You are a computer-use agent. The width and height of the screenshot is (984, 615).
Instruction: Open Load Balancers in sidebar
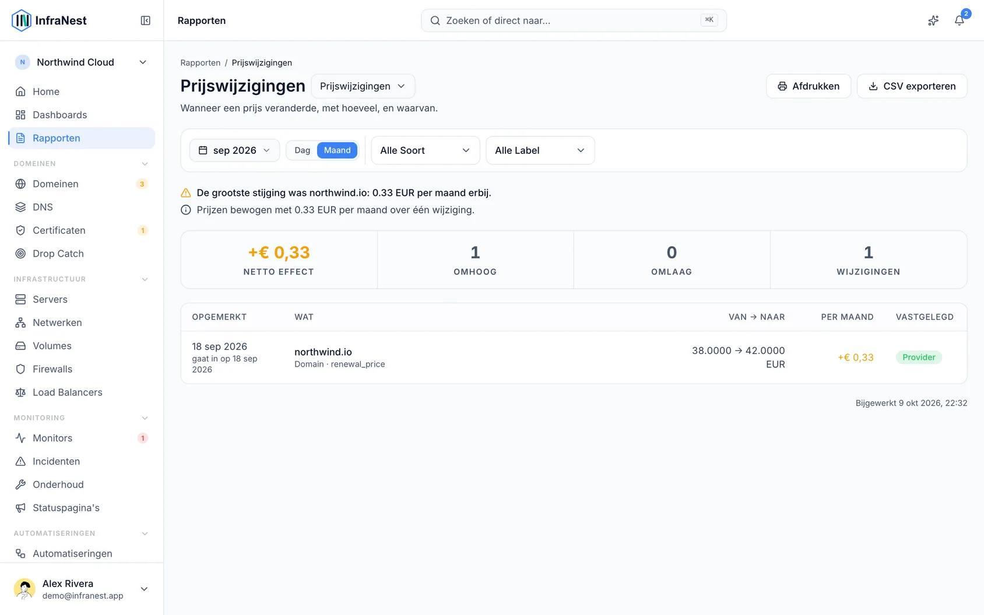82,392
